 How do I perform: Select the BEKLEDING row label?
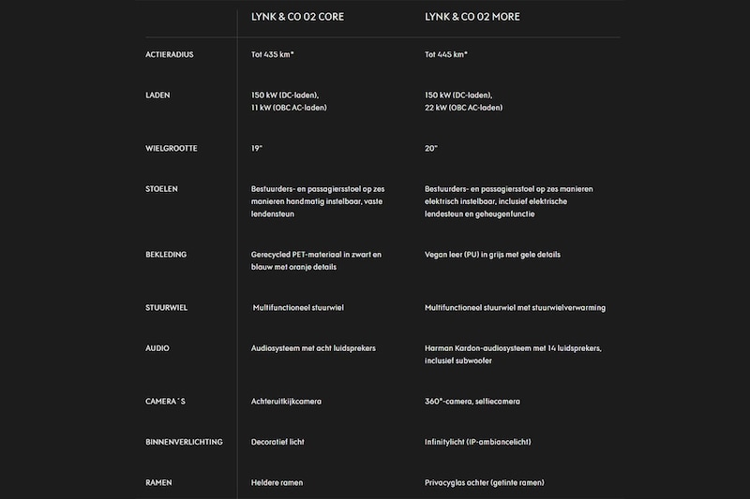point(165,255)
